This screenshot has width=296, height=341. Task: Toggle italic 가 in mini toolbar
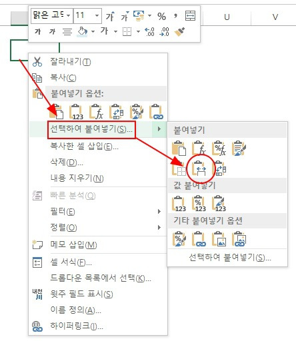52,32
